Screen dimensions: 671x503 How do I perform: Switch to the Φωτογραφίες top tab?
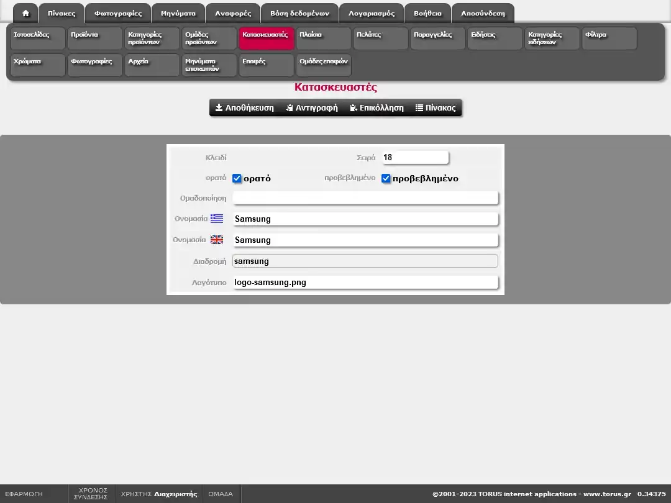(118, 13)
